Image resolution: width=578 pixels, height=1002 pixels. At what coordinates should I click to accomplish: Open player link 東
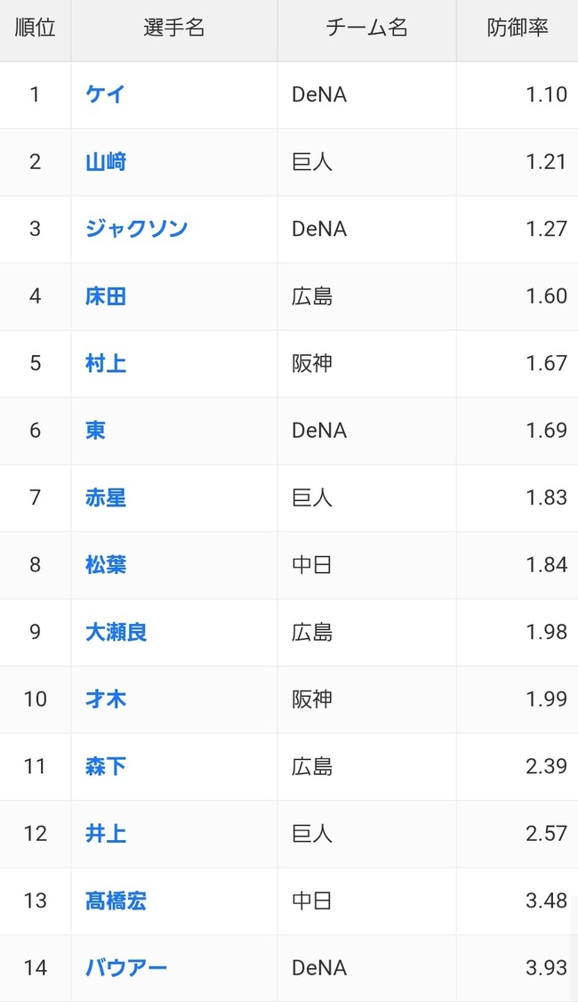(95, 430)
